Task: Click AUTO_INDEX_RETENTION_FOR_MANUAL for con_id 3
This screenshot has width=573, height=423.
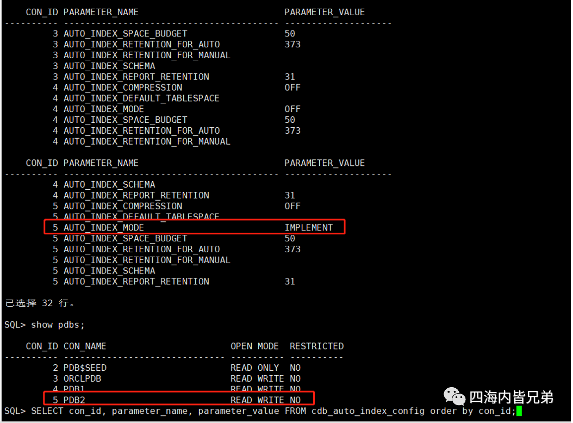Action: coord(147,55)
